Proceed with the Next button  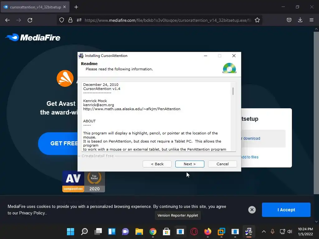pos(190,164)
